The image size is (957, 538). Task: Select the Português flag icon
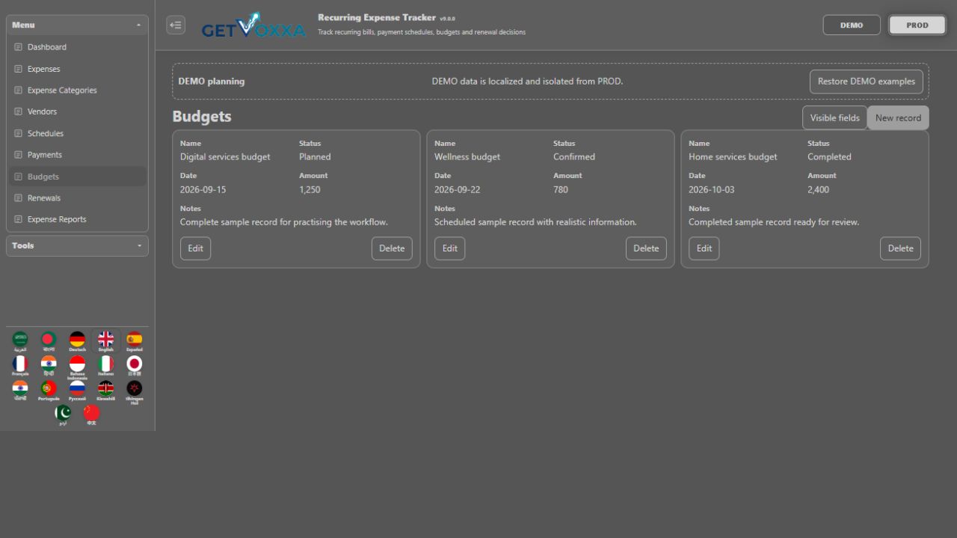(x=49, y=391)
